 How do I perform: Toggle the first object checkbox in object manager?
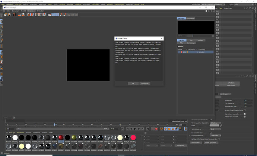217,12
